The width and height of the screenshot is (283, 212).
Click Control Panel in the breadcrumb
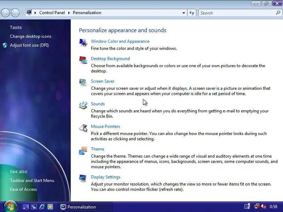(x=52, y=13)
